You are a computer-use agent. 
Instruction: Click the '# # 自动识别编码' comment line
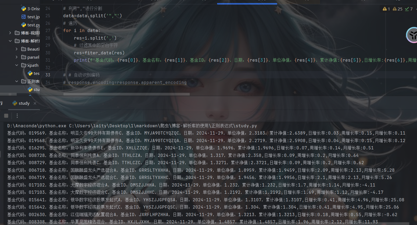pos(81,75)
